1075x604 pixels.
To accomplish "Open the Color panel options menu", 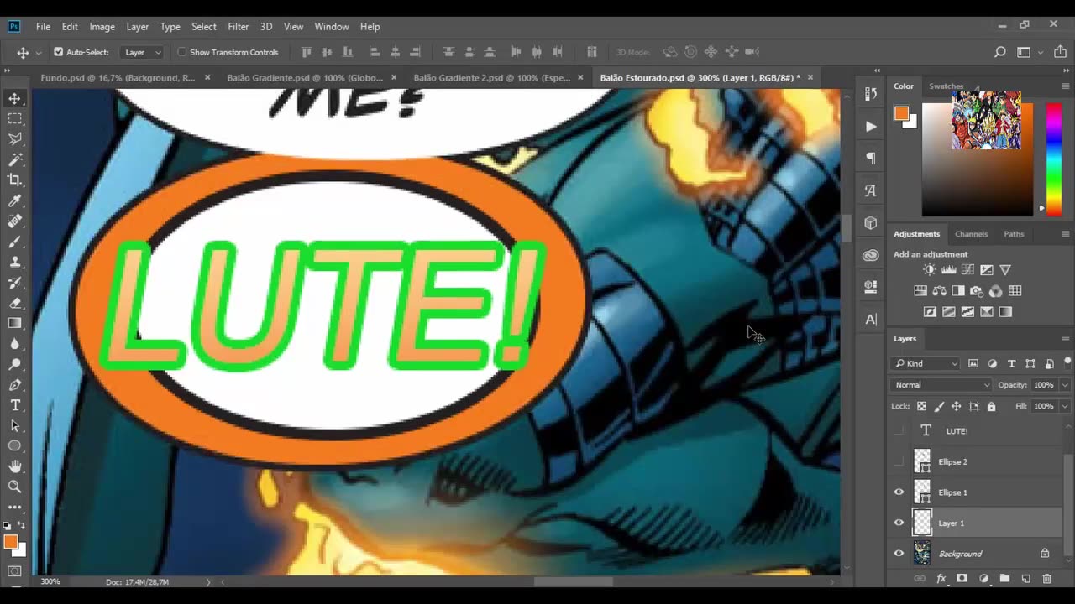I will [x=1065, y=86].
